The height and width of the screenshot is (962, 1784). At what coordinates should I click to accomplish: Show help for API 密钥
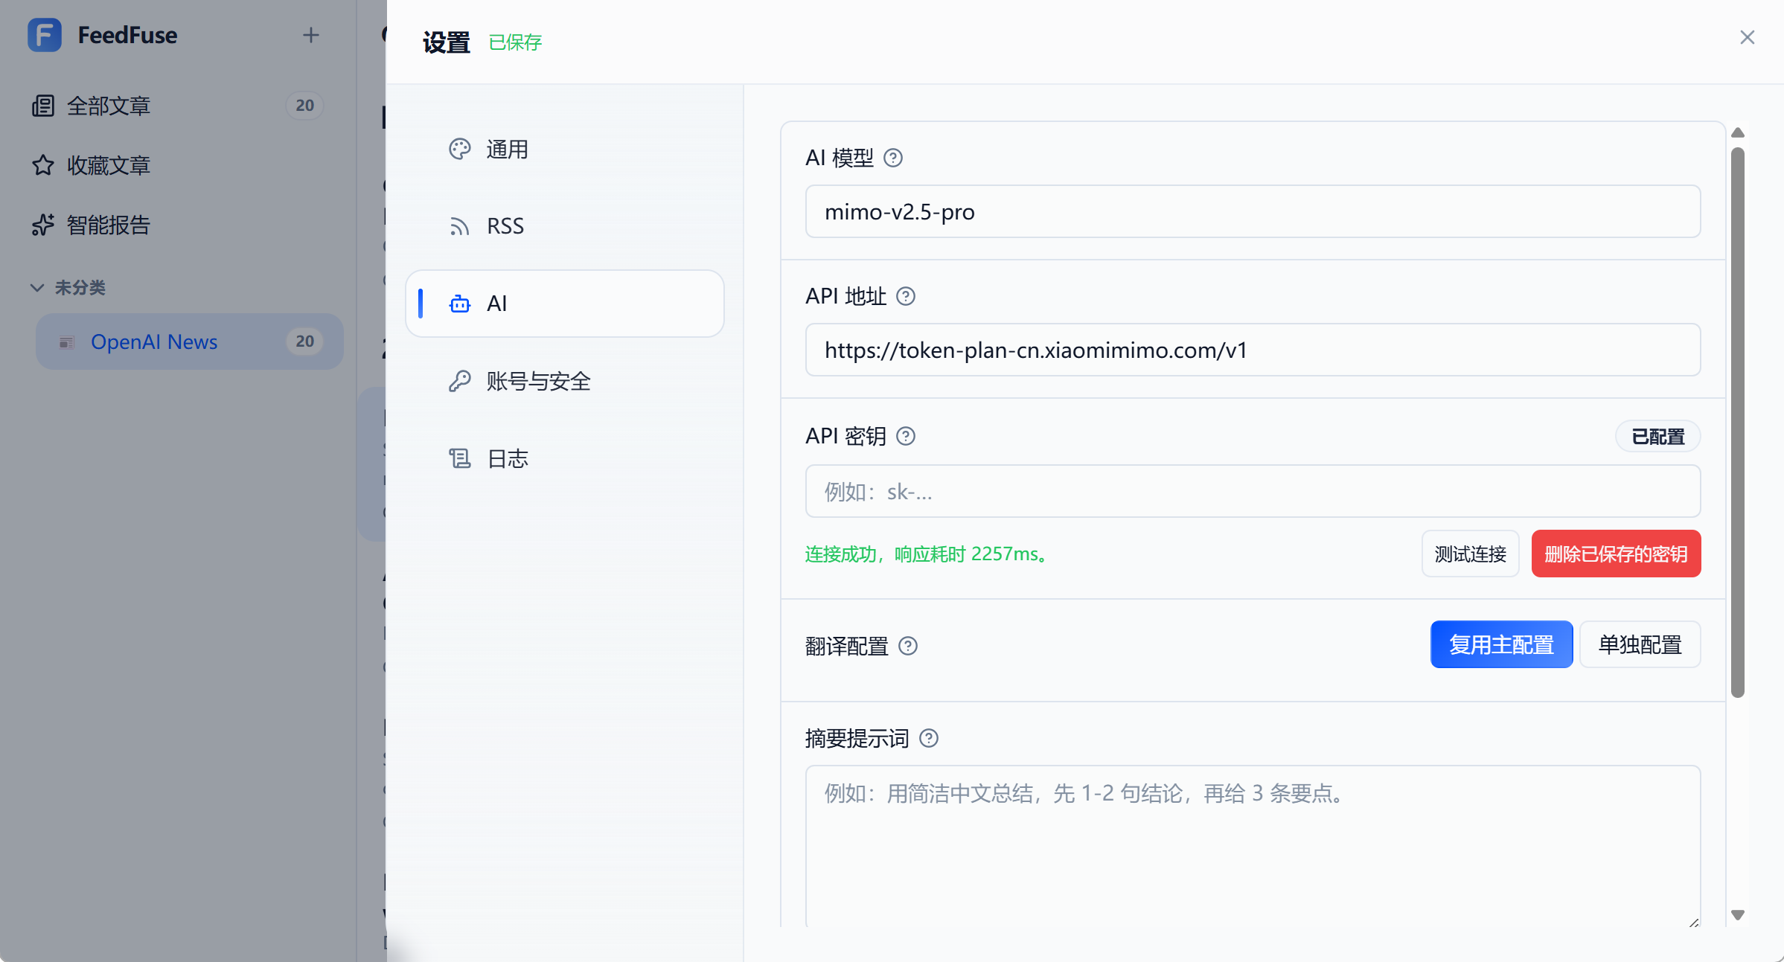(x=906, y=436)
